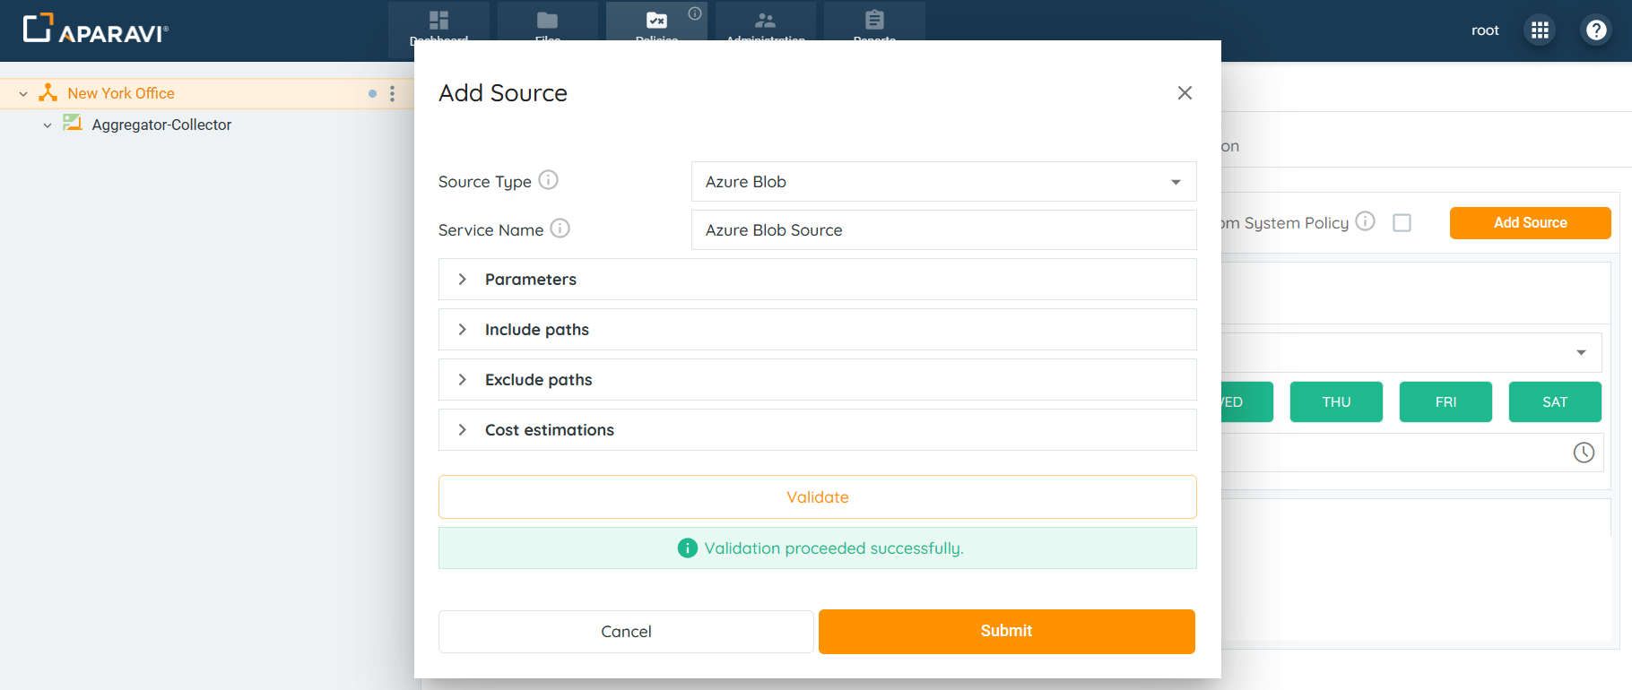1632x690 pixels.
Task: Toggle the System Policy checkbox
Action: click(x=1402, y=222)
